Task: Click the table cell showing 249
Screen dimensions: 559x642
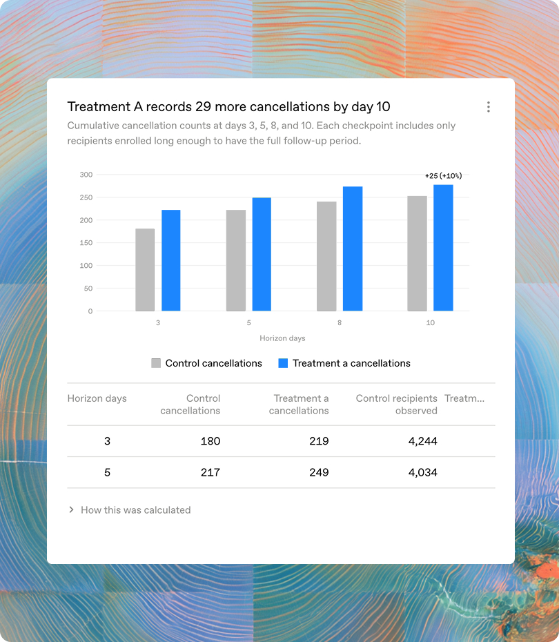Action: tap(319, 472)
